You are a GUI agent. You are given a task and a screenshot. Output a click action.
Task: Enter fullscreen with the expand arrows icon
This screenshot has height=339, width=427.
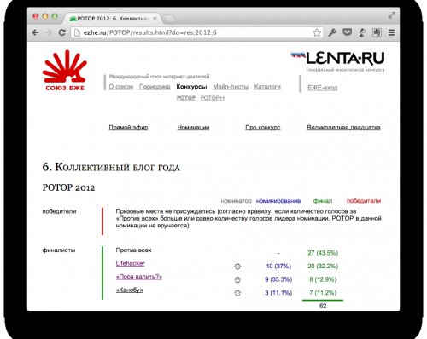(x=392, y=15)
